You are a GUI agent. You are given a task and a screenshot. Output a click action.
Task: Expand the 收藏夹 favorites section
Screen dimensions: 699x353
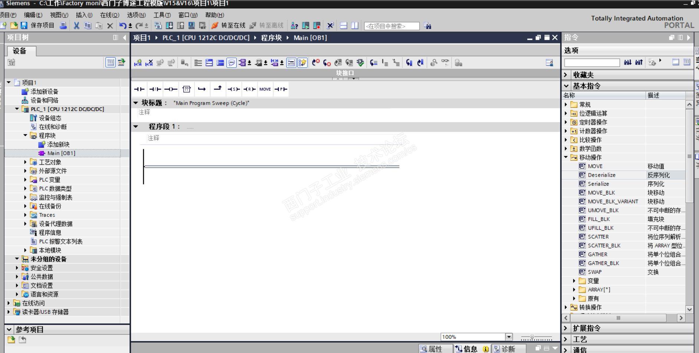pos(566,75)
